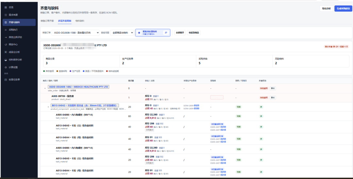
Task: Click the 需求量 column header
Action: (x=131, y=81)
